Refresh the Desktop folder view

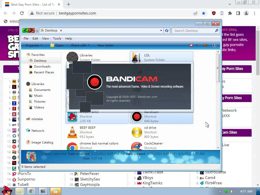coord(167,30)
